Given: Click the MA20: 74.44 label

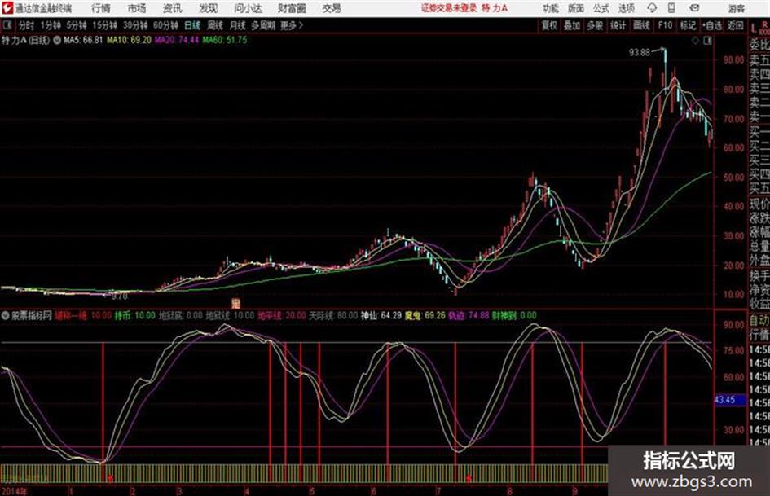Looking at the screenshot, I should (177, 40).
